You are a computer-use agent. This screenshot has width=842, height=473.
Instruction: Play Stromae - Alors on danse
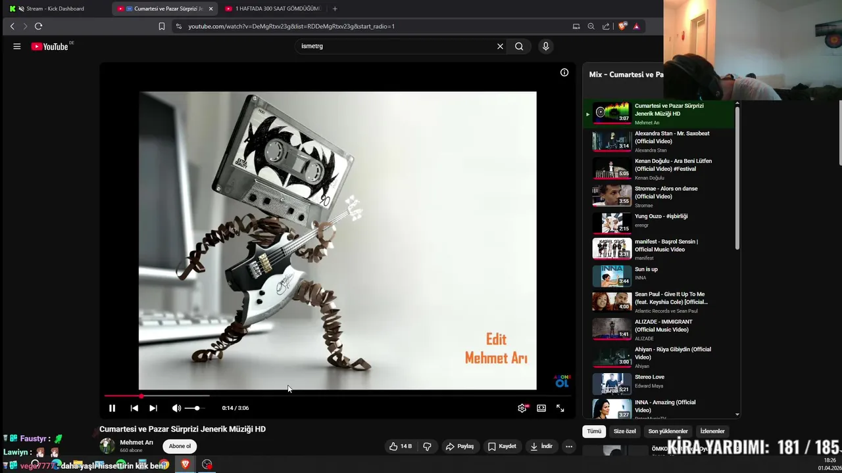660,196
